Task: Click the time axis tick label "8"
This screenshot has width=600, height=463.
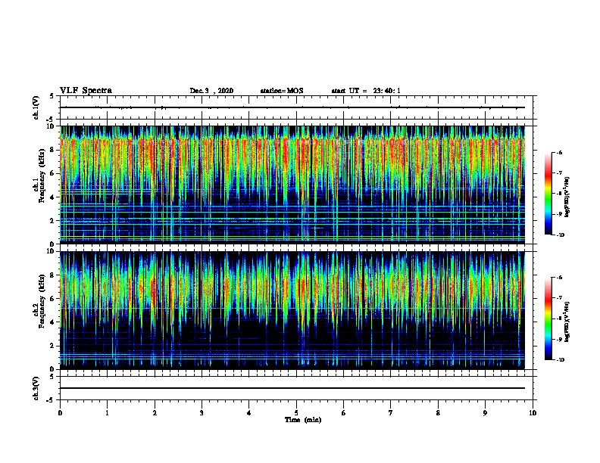Action: click(x=438, y=413)
